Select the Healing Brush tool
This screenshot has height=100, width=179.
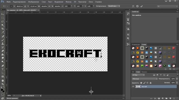pyautogui.click(x=3, y=36)
